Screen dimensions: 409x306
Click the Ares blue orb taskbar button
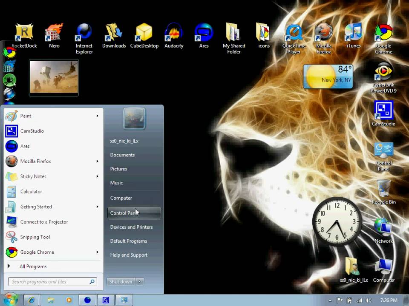[87, 300]
